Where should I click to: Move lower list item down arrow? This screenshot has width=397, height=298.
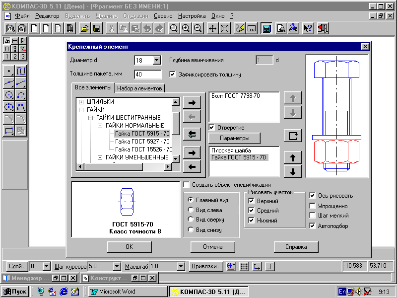click(293, 171)
